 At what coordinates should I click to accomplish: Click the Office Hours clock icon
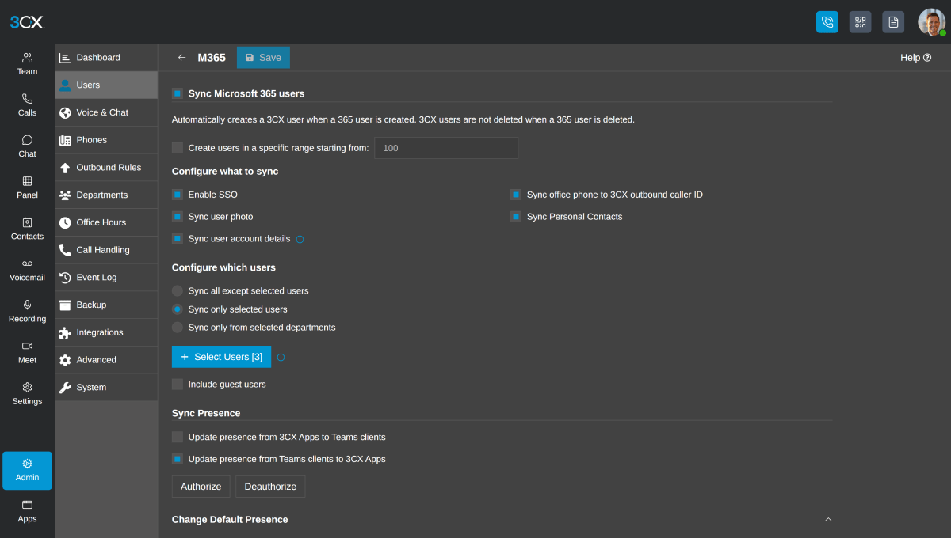click(65, 222)
